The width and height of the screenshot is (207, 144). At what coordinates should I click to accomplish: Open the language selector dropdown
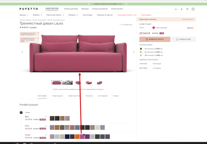coord(176,9)
